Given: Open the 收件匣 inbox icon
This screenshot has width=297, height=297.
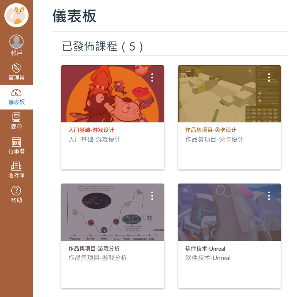Looking at the screenshot, I should (16, 167).
